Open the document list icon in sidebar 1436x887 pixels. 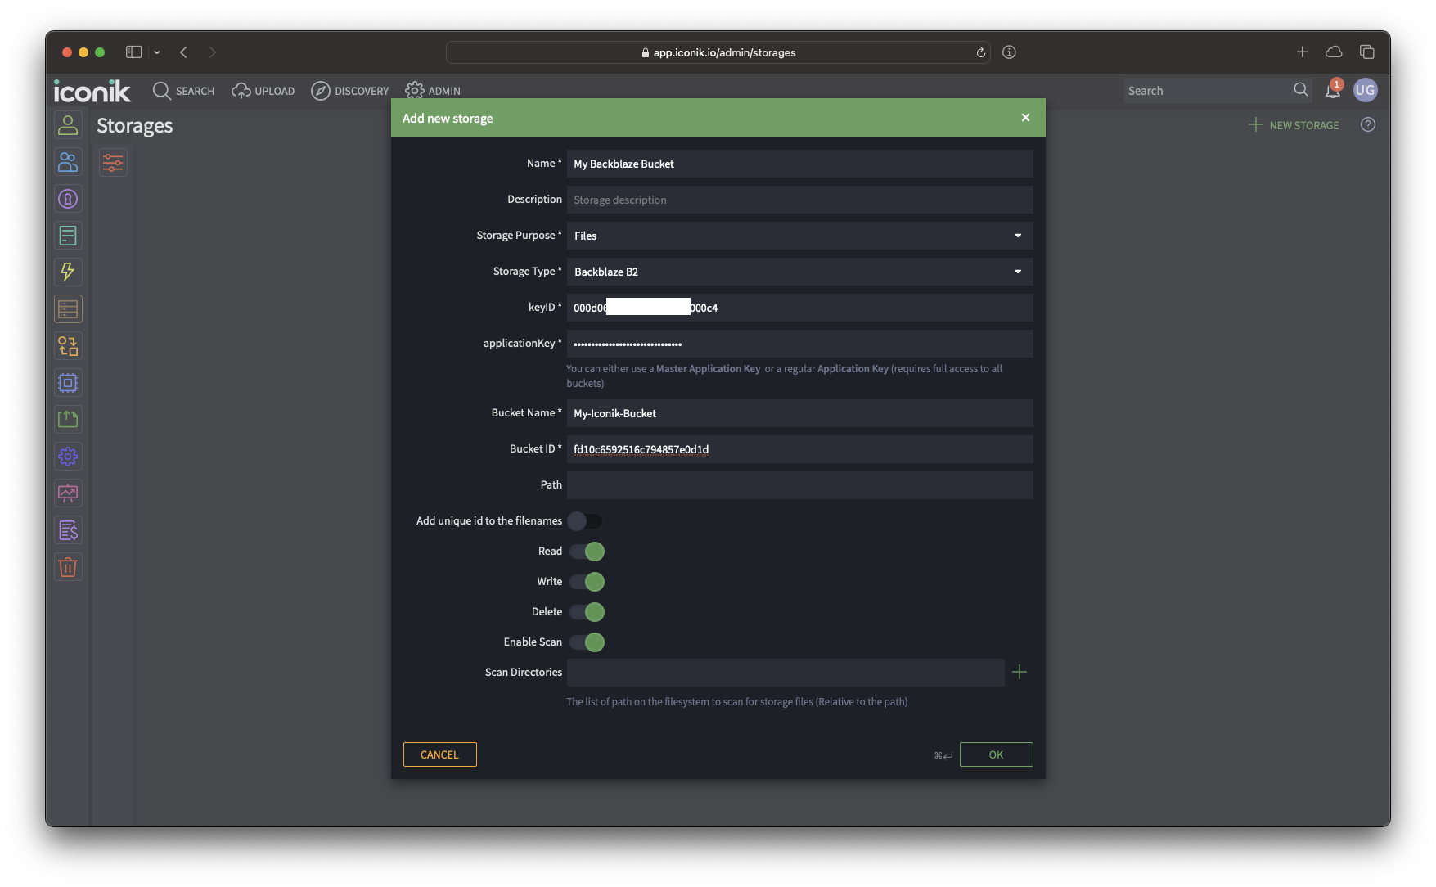click(68, 236)
